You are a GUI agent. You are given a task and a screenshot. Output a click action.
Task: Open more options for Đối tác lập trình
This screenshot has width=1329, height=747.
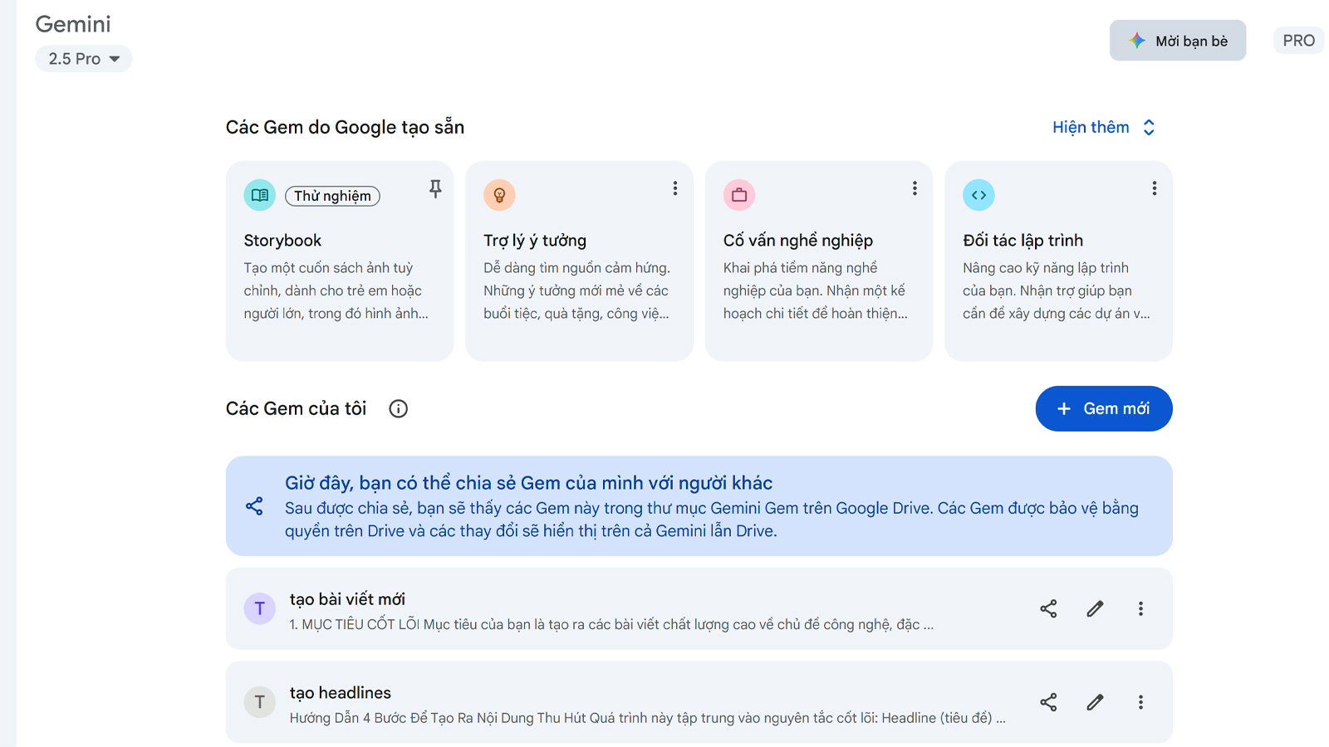(1155, 188)
